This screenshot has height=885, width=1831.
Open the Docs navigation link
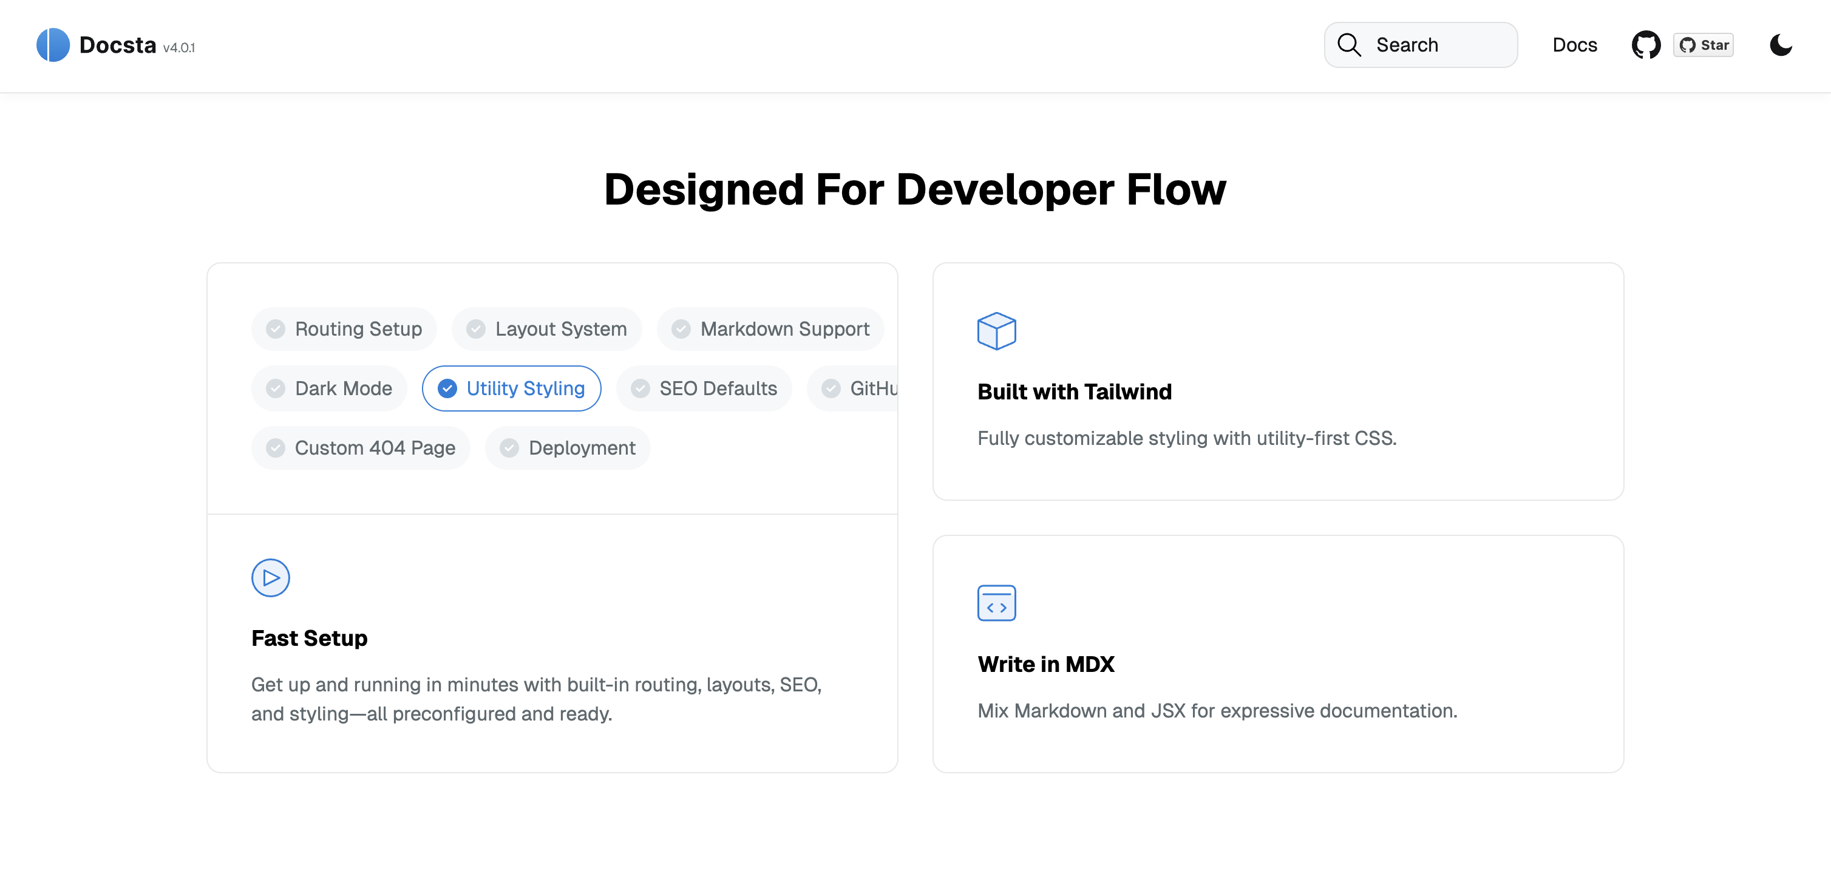1574,45
